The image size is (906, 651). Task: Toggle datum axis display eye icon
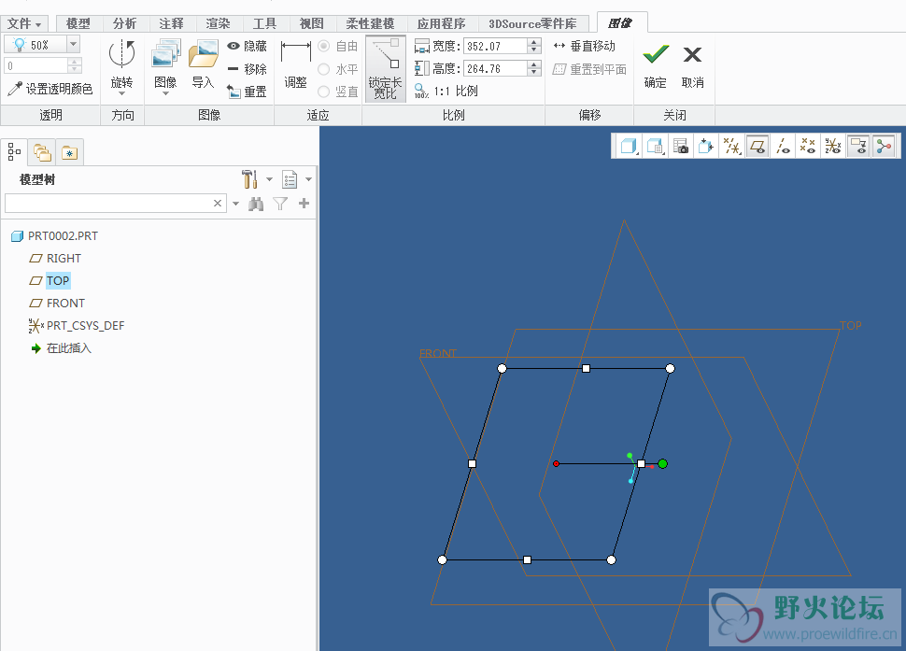pyautogui.click(x=783, y=146)
